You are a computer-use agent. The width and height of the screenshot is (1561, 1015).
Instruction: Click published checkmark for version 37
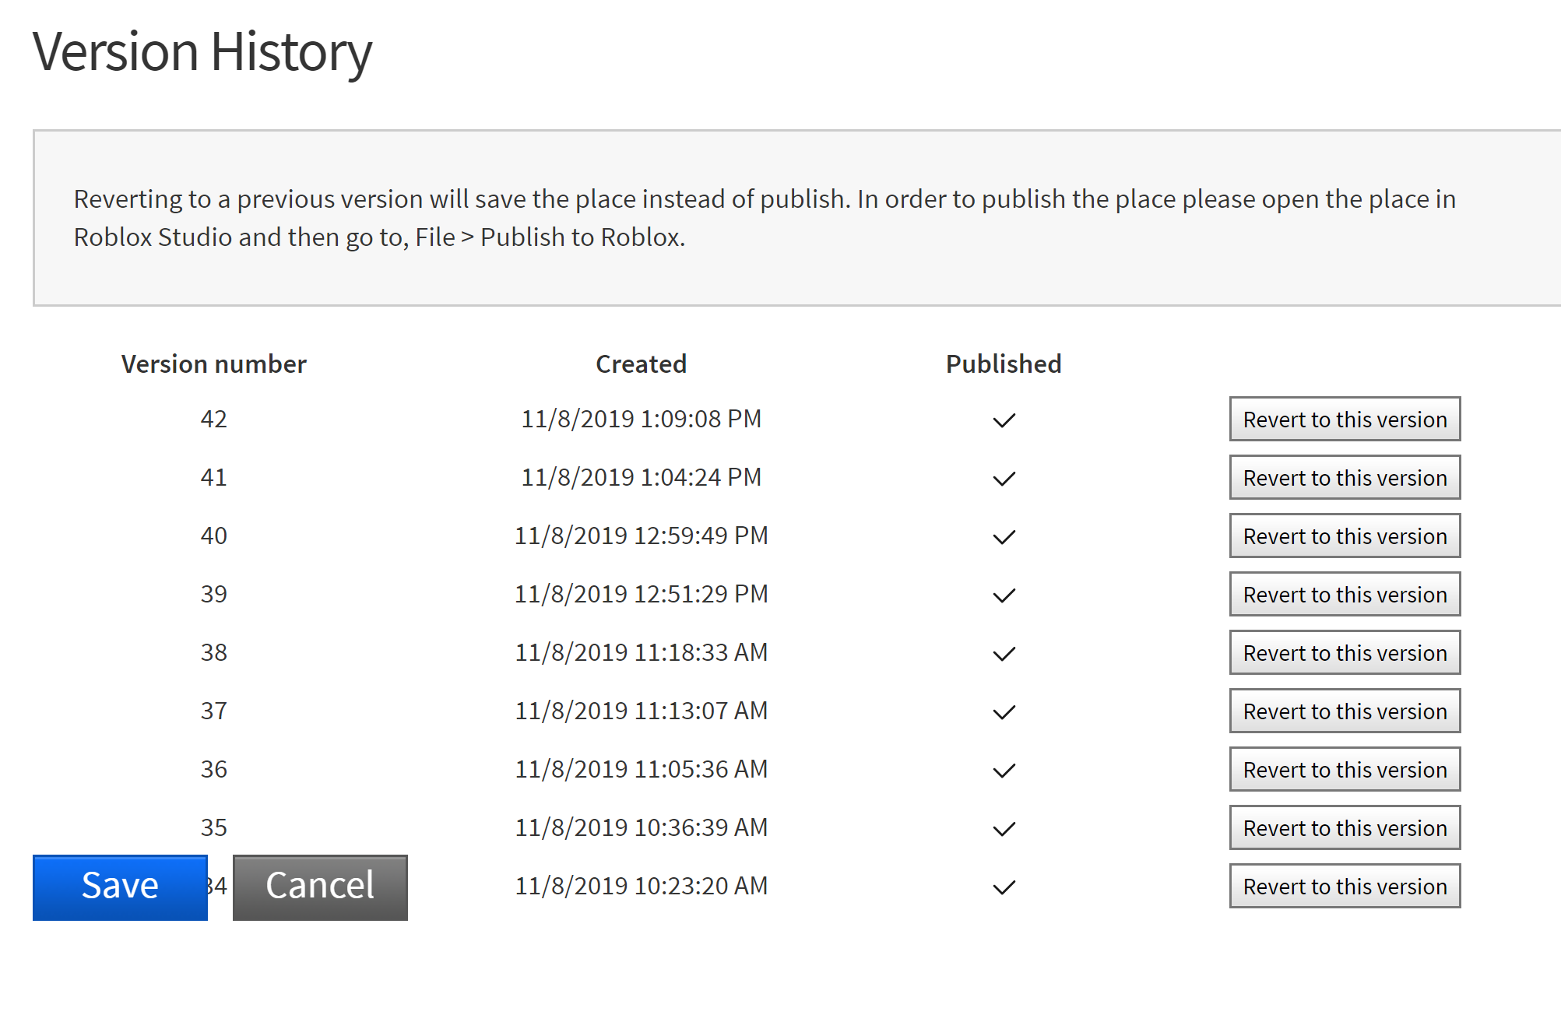(x=1004, y=712)
